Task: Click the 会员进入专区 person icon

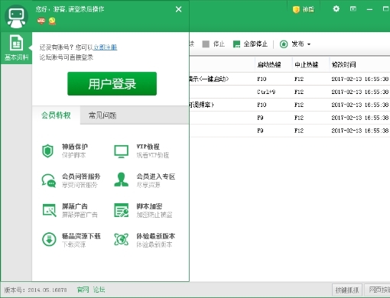Action: pos(122,180)
